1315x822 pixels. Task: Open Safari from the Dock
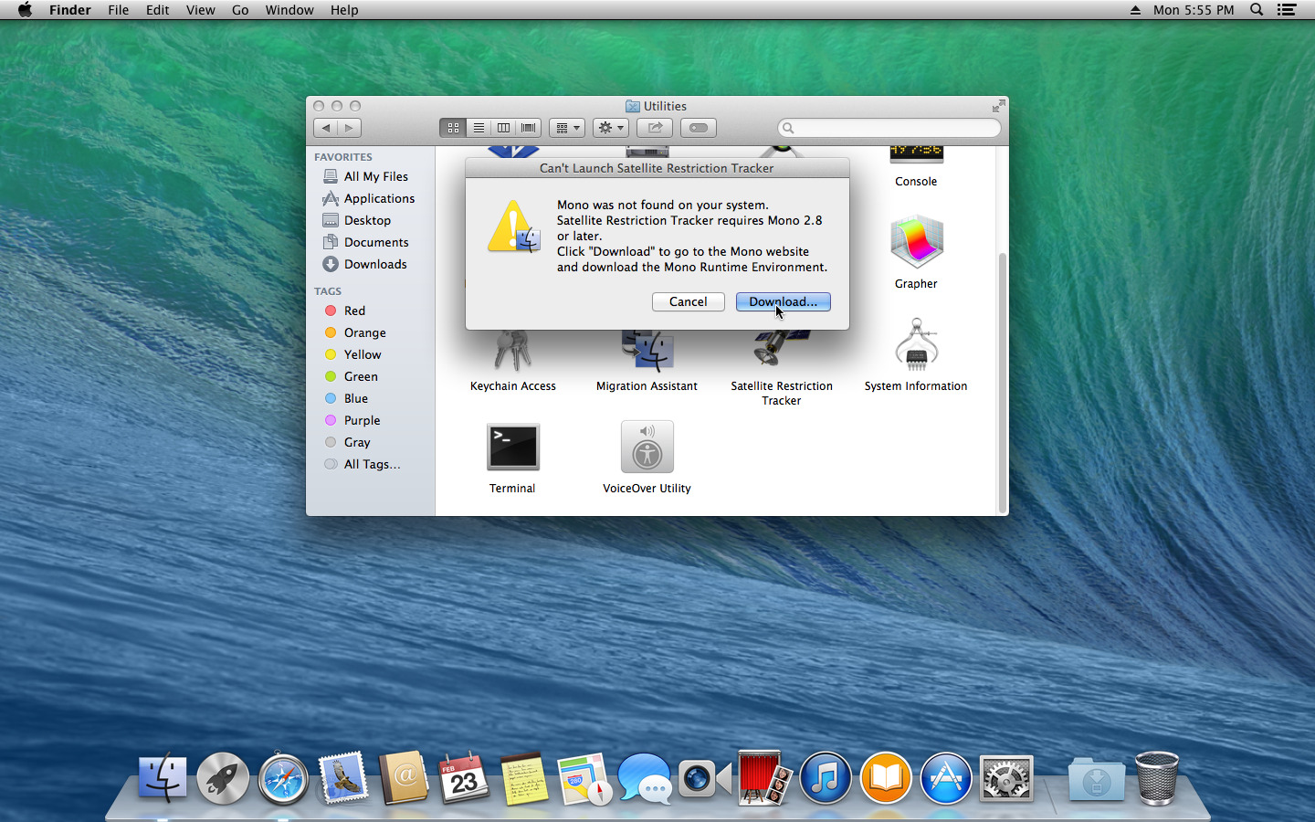point(283,779)
